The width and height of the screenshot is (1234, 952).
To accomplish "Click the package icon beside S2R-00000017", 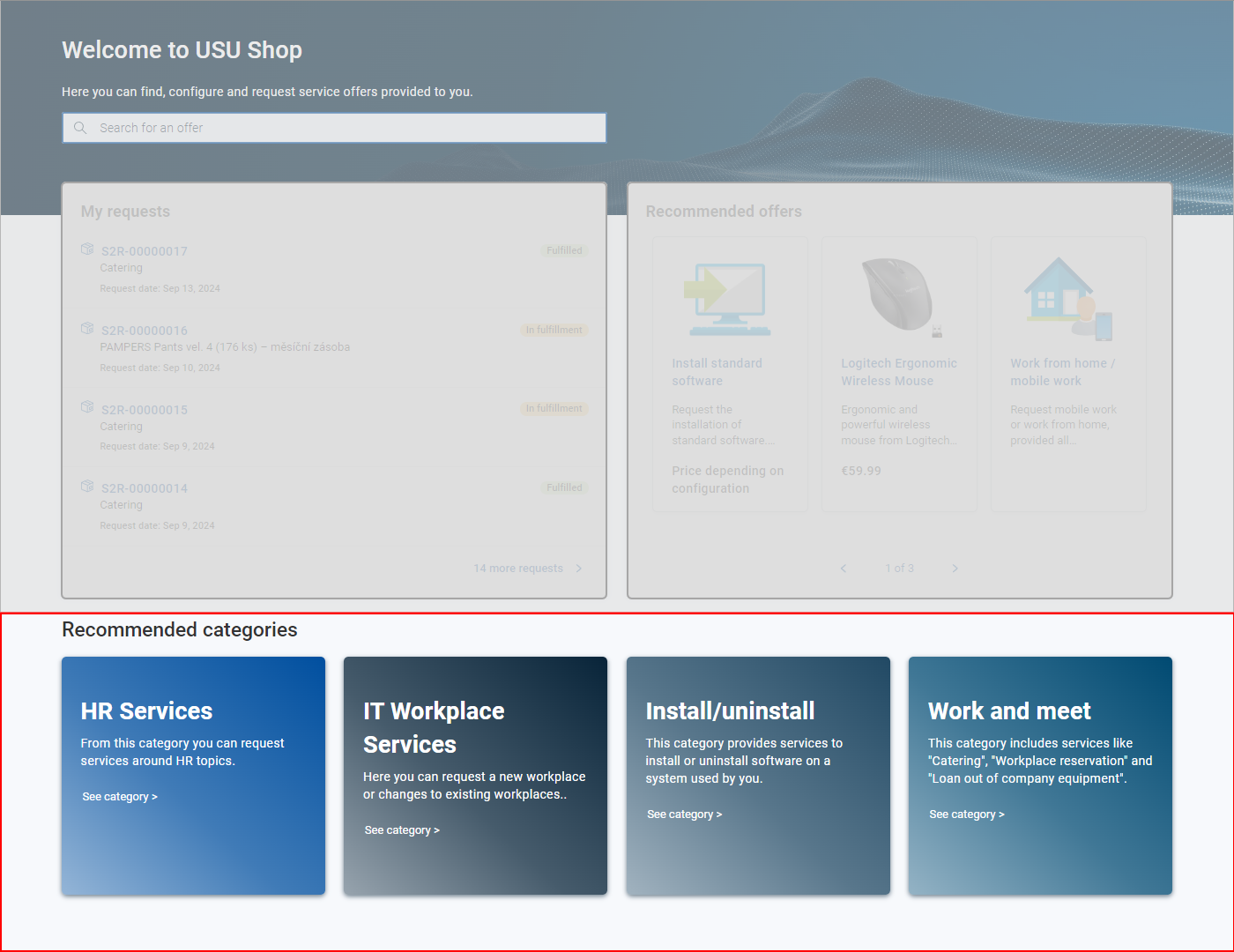I will point(87,249).
